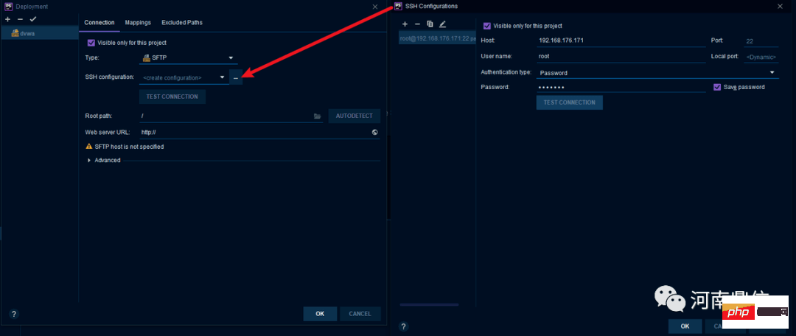
Task: Add a new server in Deployment dialog
Action: tap(7, 19)
